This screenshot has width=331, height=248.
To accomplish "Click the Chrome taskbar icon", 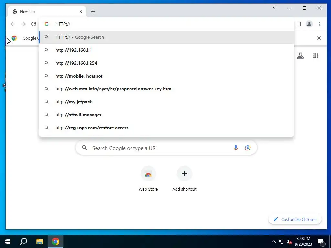I will pyautogui.click(x=56, y=242).
